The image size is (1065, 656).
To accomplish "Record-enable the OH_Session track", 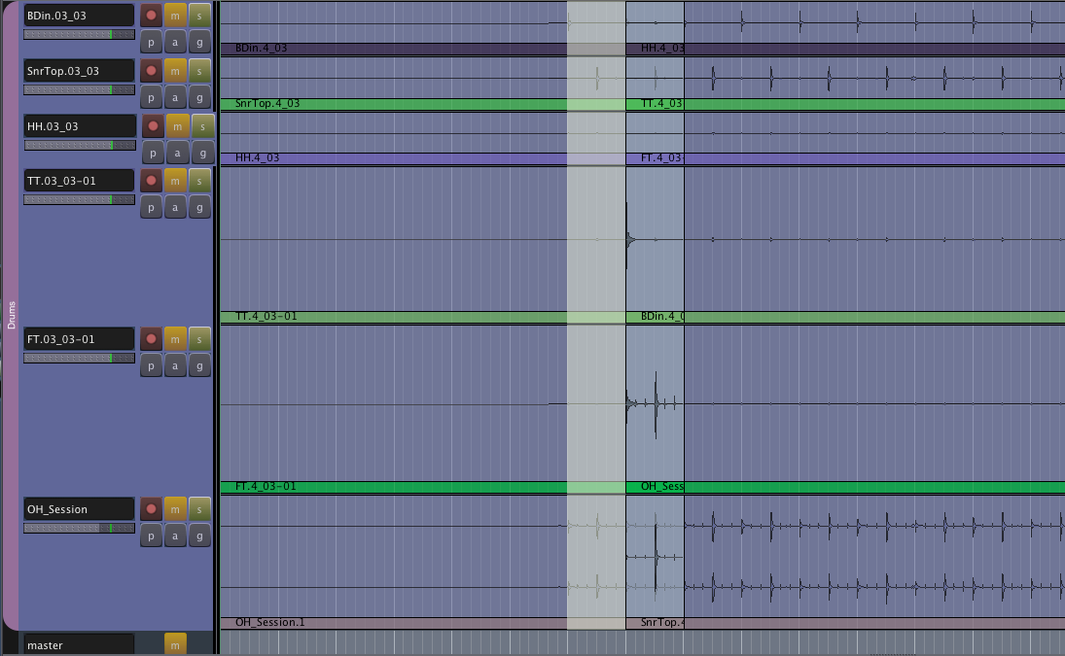I will (x=151, y=508).
